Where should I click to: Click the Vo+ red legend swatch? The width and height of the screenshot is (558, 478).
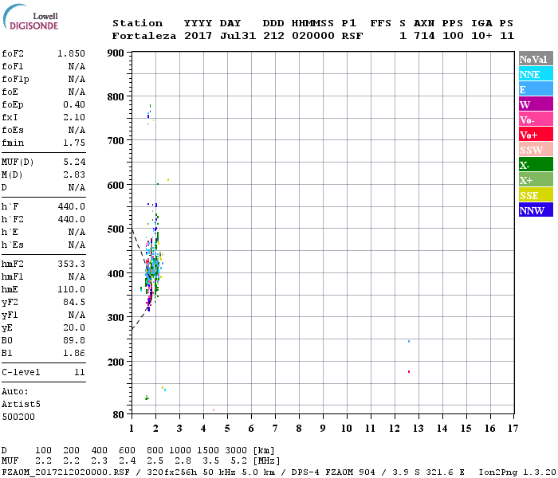[536, 135]
